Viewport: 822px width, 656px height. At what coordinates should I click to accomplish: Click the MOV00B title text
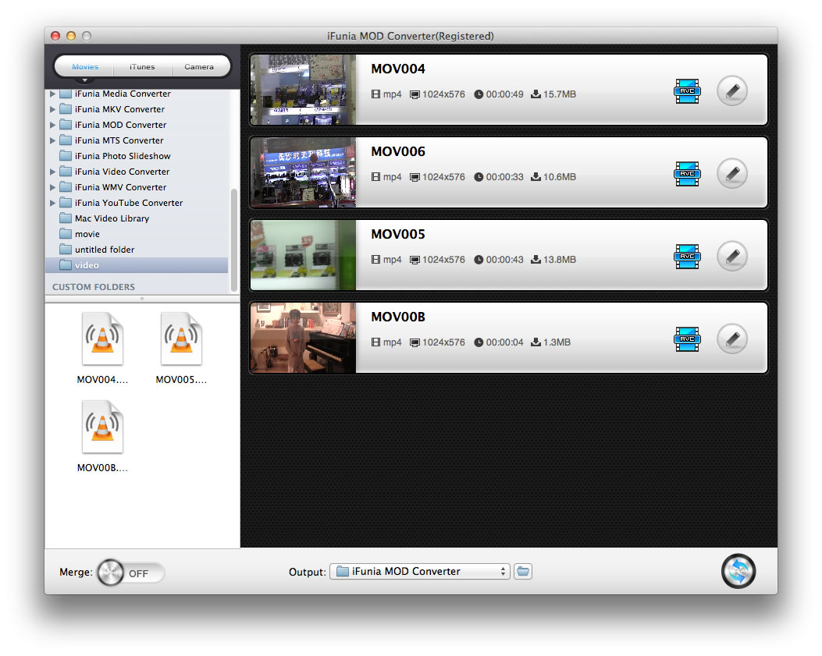click(398, 317)
